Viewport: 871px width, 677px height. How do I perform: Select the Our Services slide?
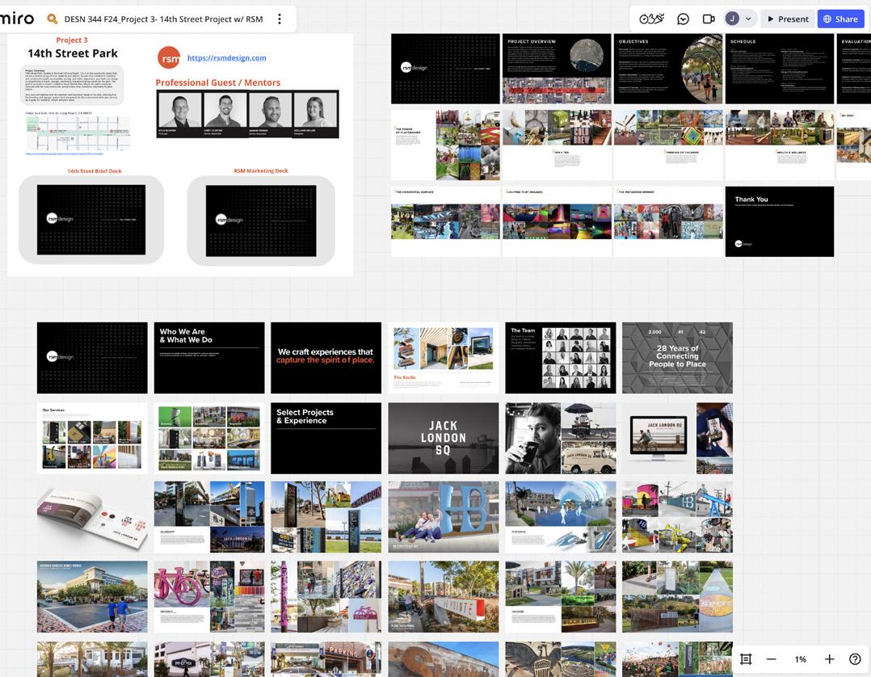92,438
